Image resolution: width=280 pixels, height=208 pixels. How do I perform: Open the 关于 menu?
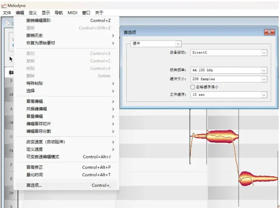click(99, 13)
